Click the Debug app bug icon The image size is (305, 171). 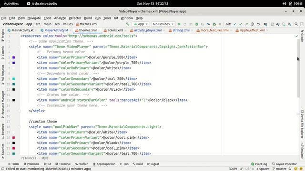point(197,24)
